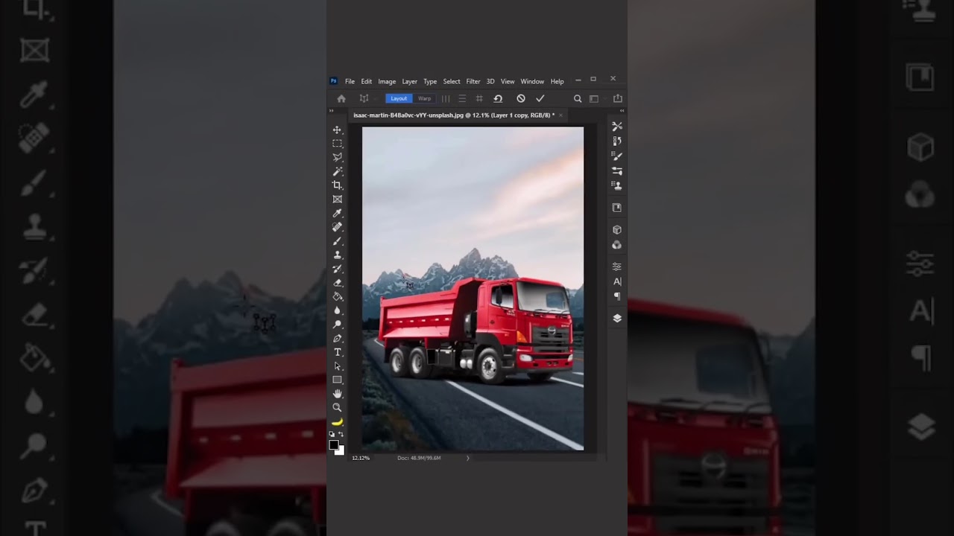
Task: Switch to Layout mode
Action: (x=399, y=98)
